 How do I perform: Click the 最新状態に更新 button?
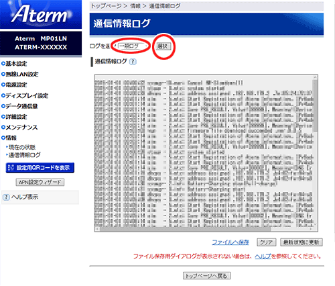[x=301, y=242]
